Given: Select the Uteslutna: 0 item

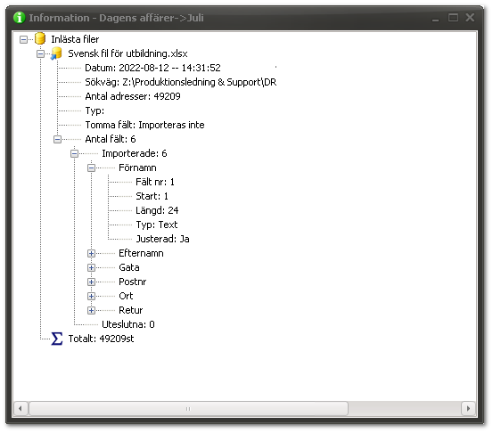Looking at the screenshot, I should tap(128, 324).
